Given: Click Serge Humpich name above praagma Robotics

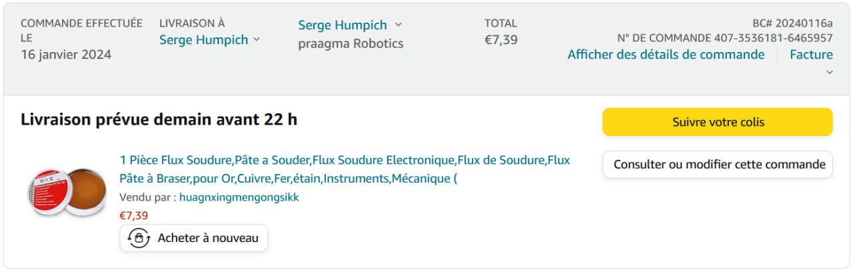Looking at the screenshot, I should [x=342, y=25].
